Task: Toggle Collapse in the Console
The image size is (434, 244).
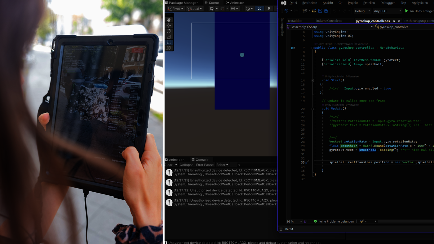Action: click(x=186, y=165)
